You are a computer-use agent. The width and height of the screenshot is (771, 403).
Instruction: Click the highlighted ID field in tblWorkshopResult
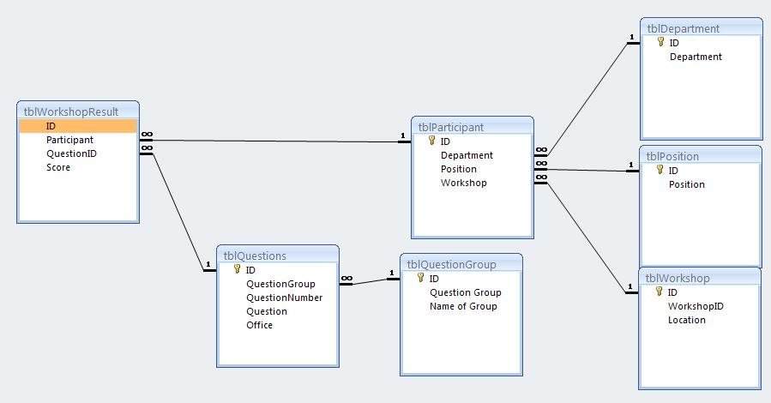coord(78,126)
